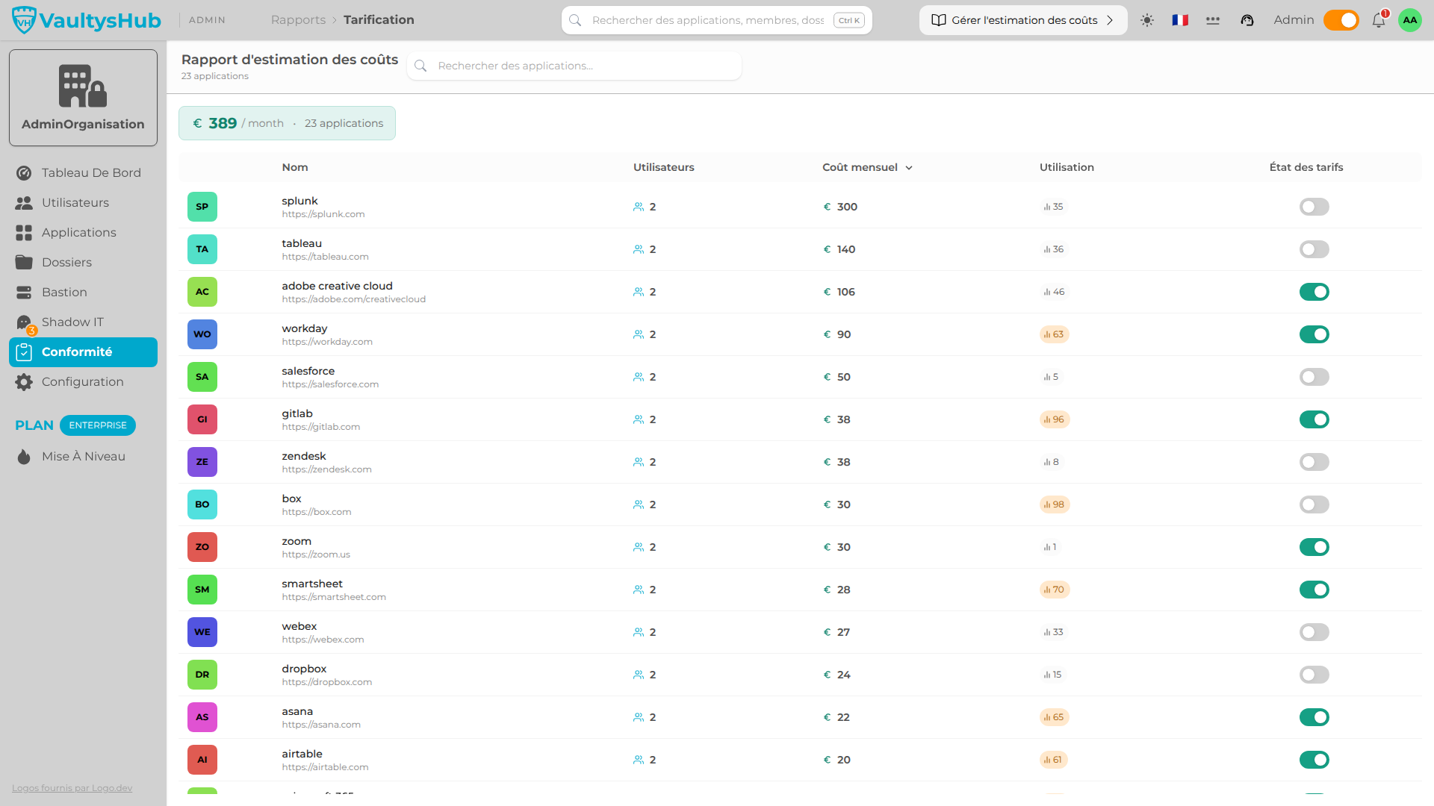Click the smartsheet SM app badge
This screenshot has height=806, width=1434.
[x=202, y=590]
